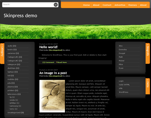Open the Advertise menu item
The image size is (151, 118).
pos(120,5)
